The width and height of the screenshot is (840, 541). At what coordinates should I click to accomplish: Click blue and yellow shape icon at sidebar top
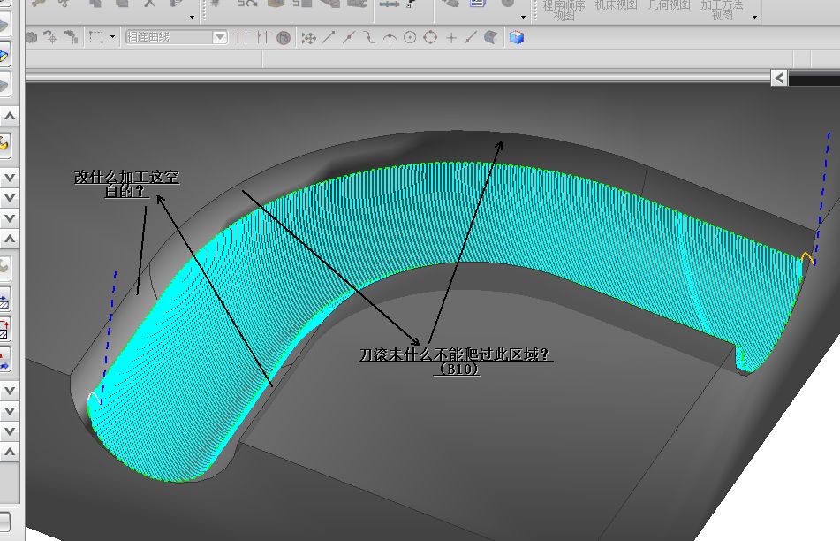(4, 55)
